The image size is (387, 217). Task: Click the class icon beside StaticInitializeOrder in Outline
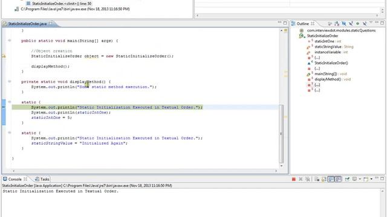coord(302,36)
